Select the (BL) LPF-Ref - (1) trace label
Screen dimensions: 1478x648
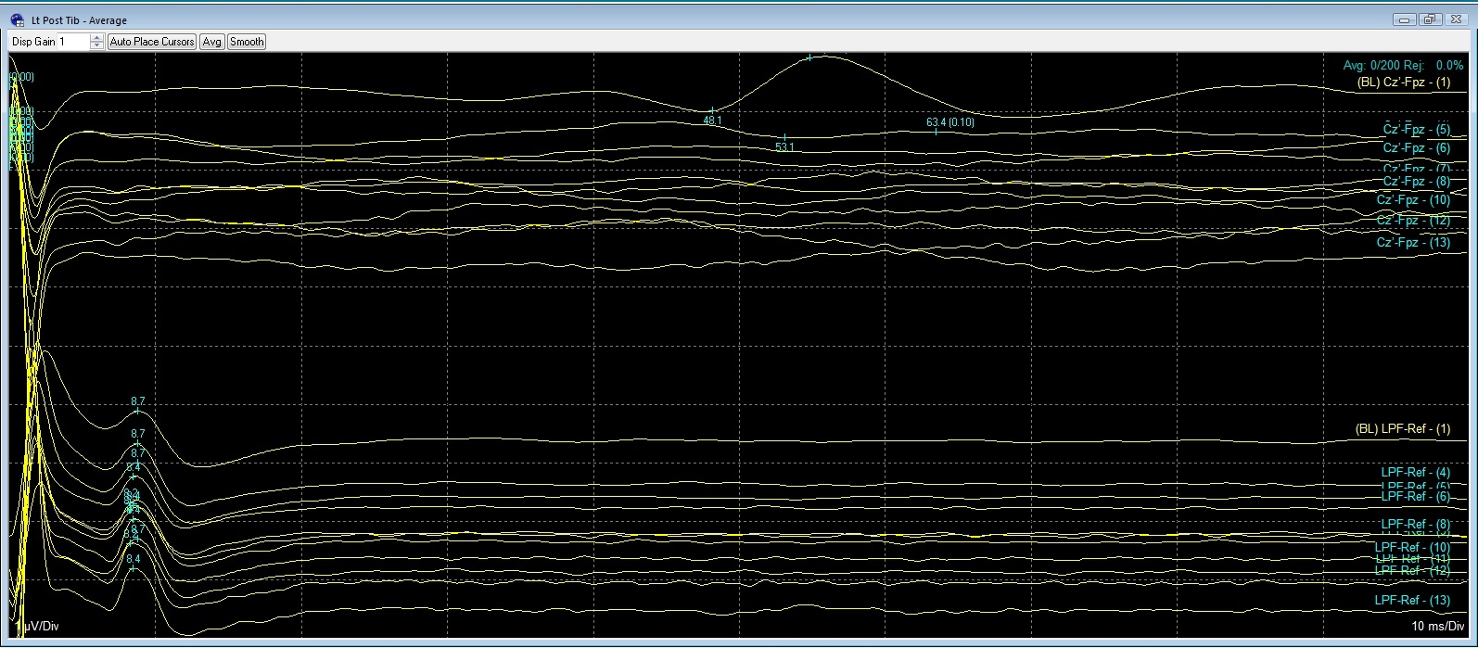(x=1402, y=429)
